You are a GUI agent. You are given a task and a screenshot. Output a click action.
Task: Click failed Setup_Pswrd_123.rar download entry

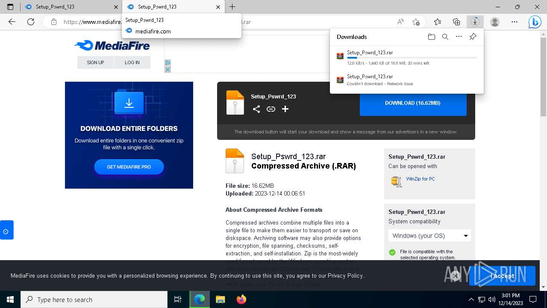pos(407,80)
